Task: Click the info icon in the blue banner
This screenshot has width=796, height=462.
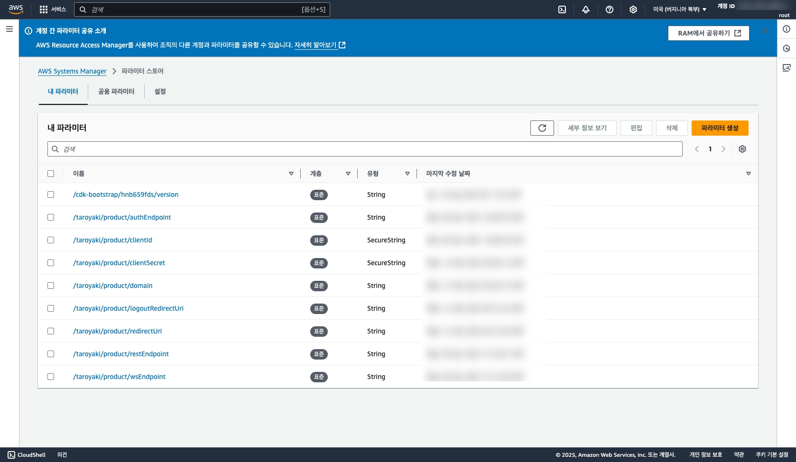Action: (28, 31)
